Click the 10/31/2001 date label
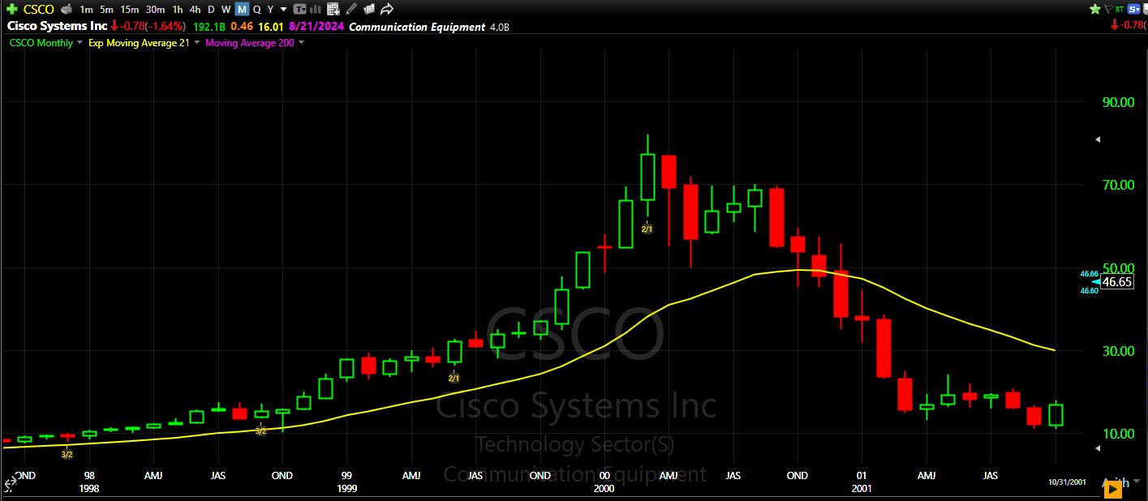This screenshot has height=501, width=1148. pos(1066,482)
